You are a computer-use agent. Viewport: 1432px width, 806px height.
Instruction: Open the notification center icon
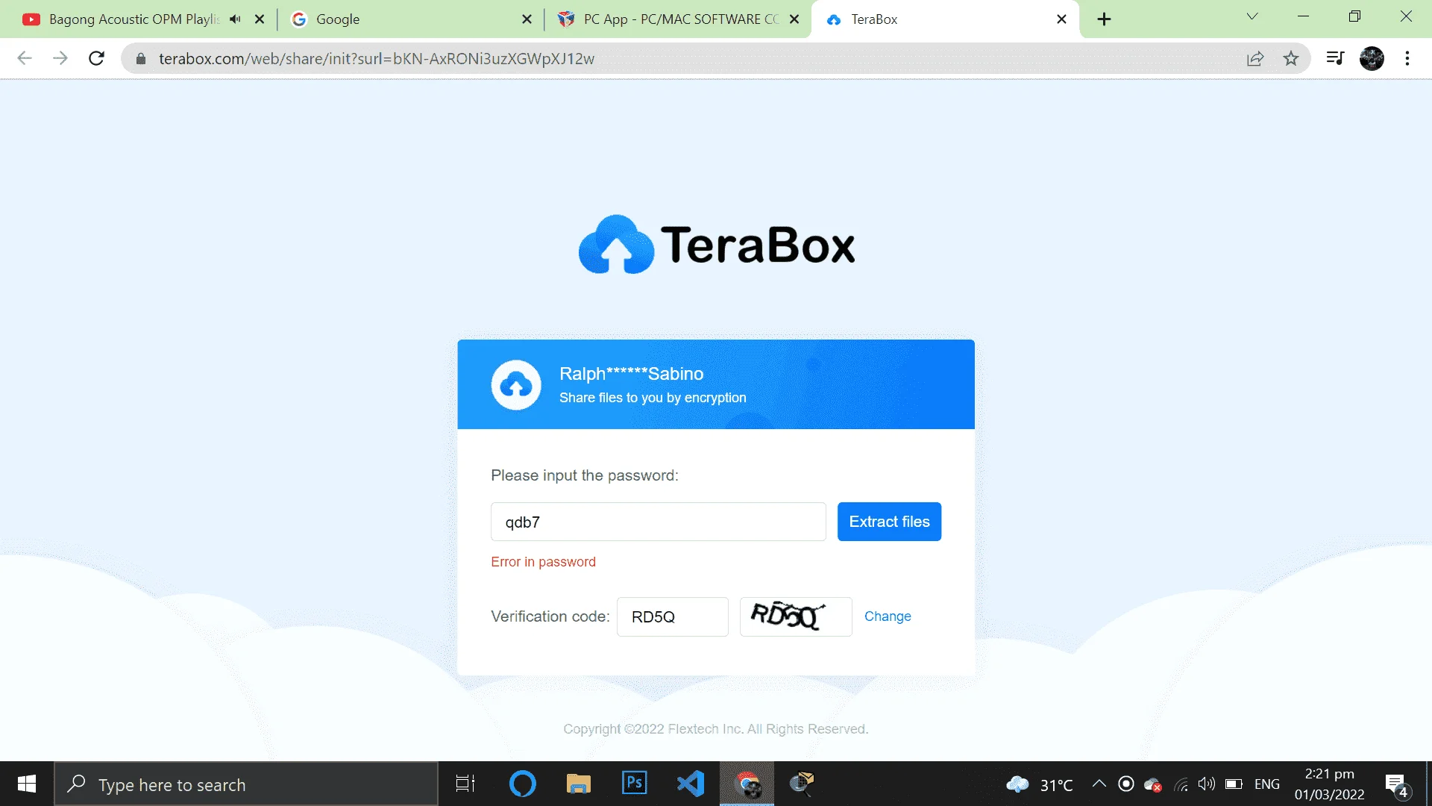(x=1397, y=784)
